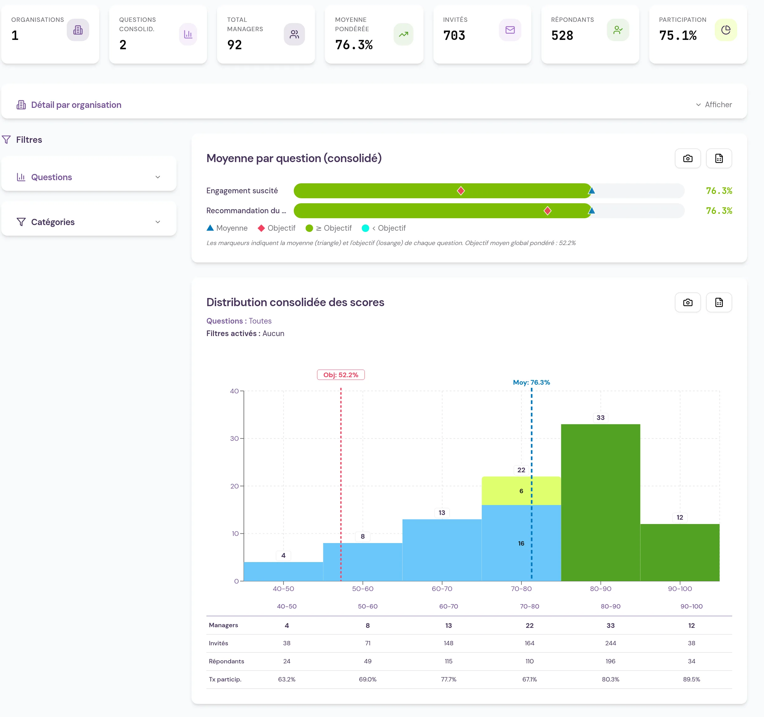Click the 50-60 histogram bar
Viewport: 764px width, 717px height.
pyautogui.click(x=363, y=562)
